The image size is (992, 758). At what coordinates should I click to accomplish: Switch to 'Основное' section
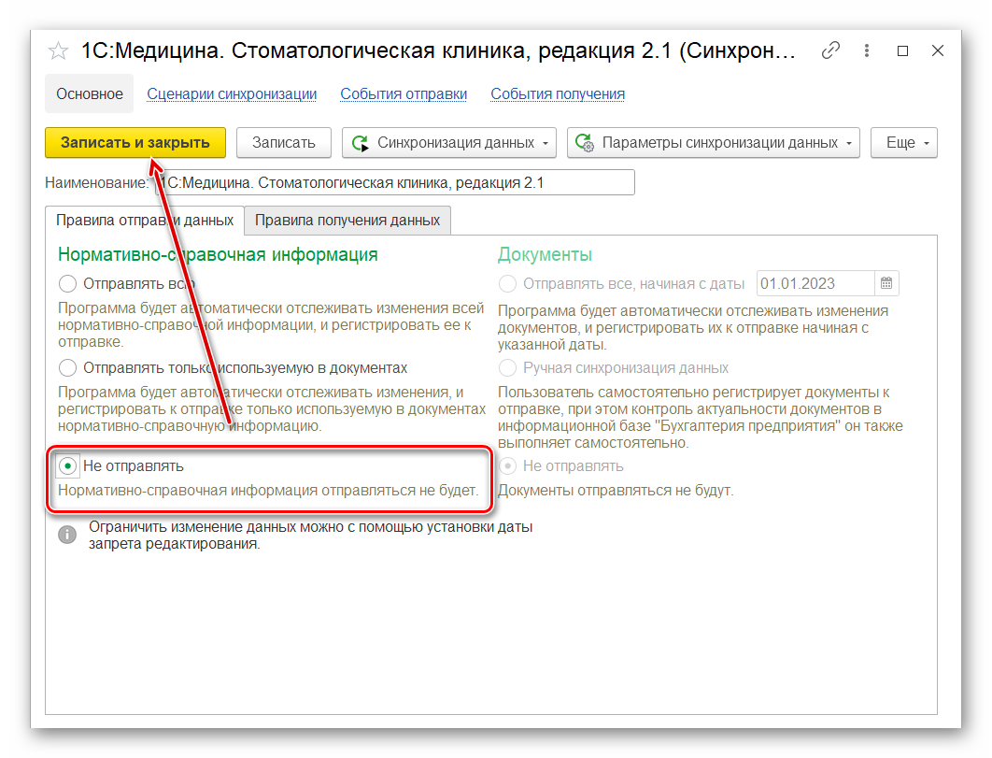pyautogui.click(x=89, y=93)
